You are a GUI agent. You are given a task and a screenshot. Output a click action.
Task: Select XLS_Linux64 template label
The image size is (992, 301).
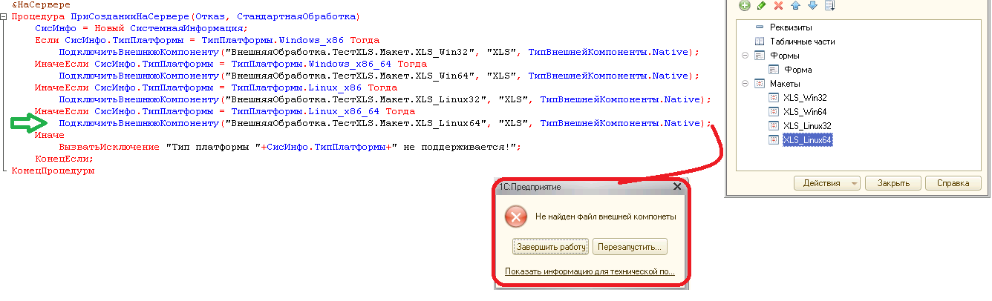808,140
